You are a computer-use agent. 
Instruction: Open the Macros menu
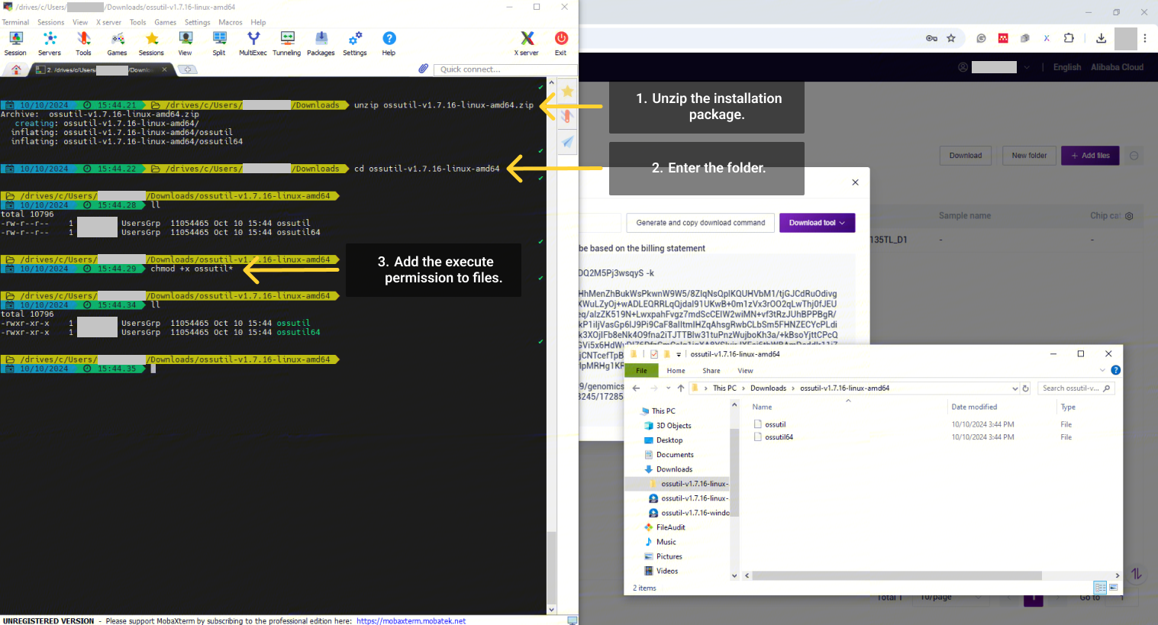[230, 22]
